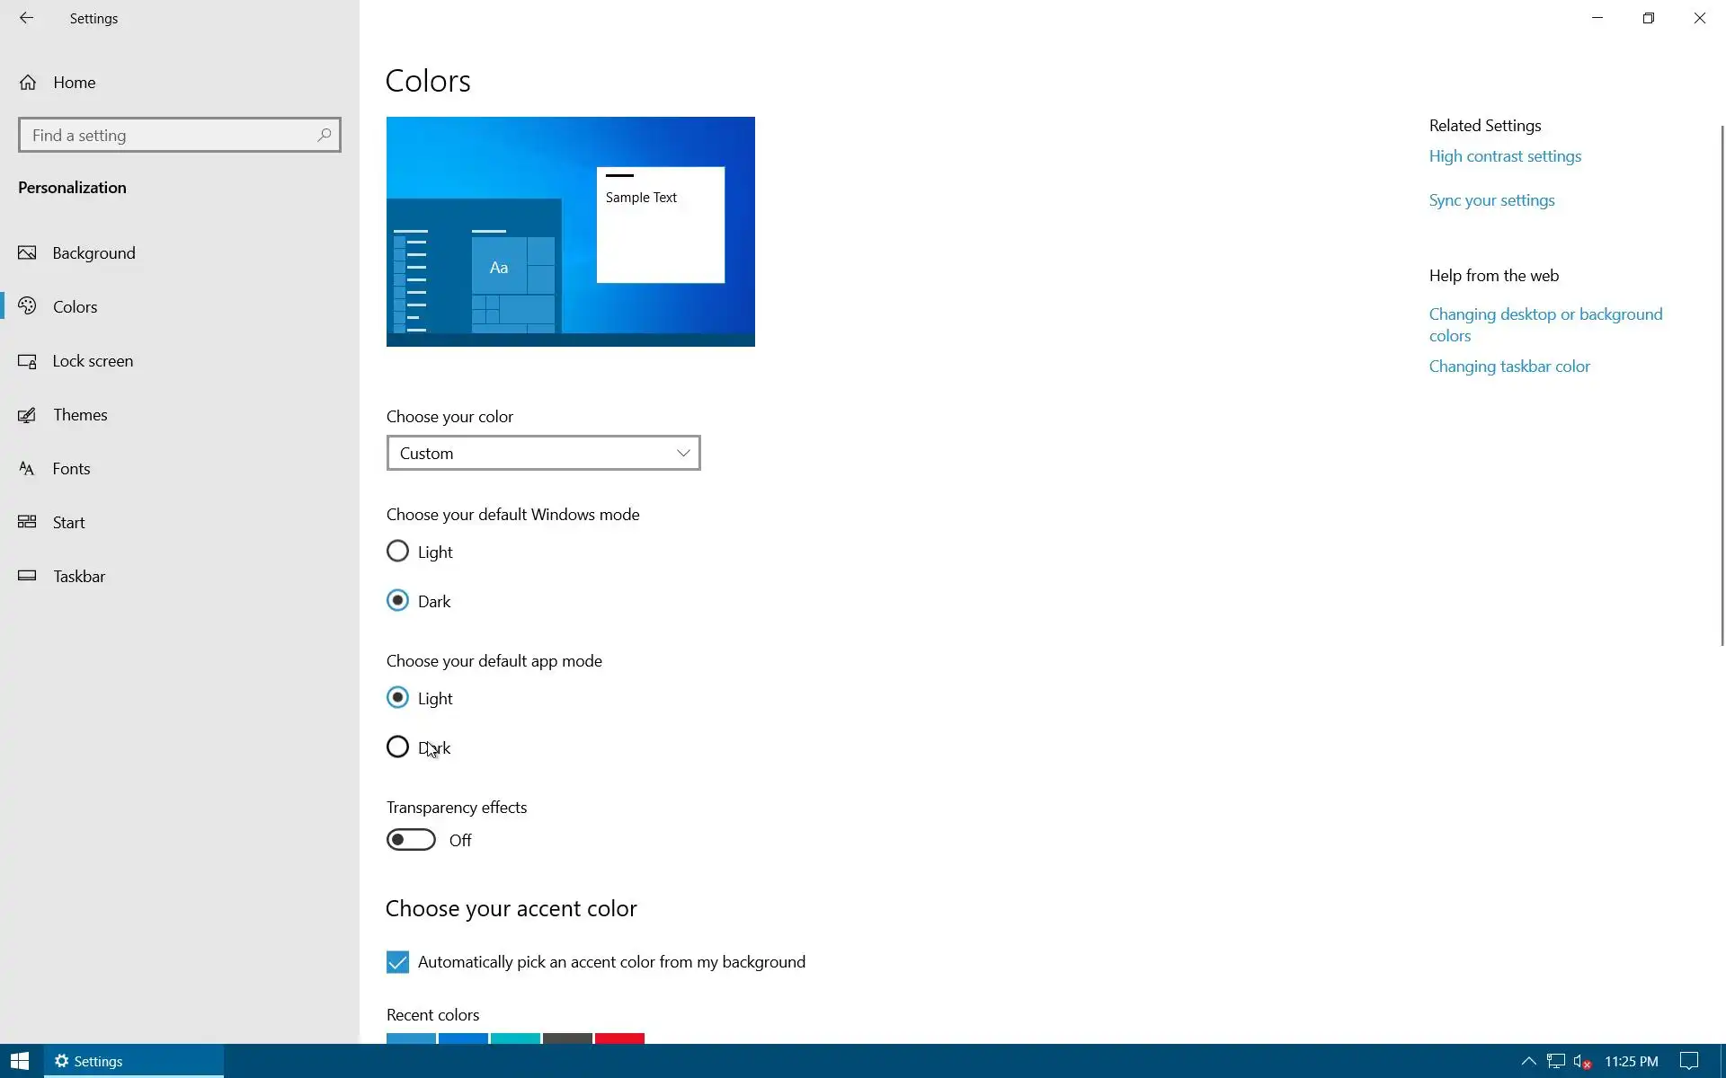Screen dimensions: 1726x1078
Task: Click the muted volume tray icon
Action: [x=1583, y=1061]
